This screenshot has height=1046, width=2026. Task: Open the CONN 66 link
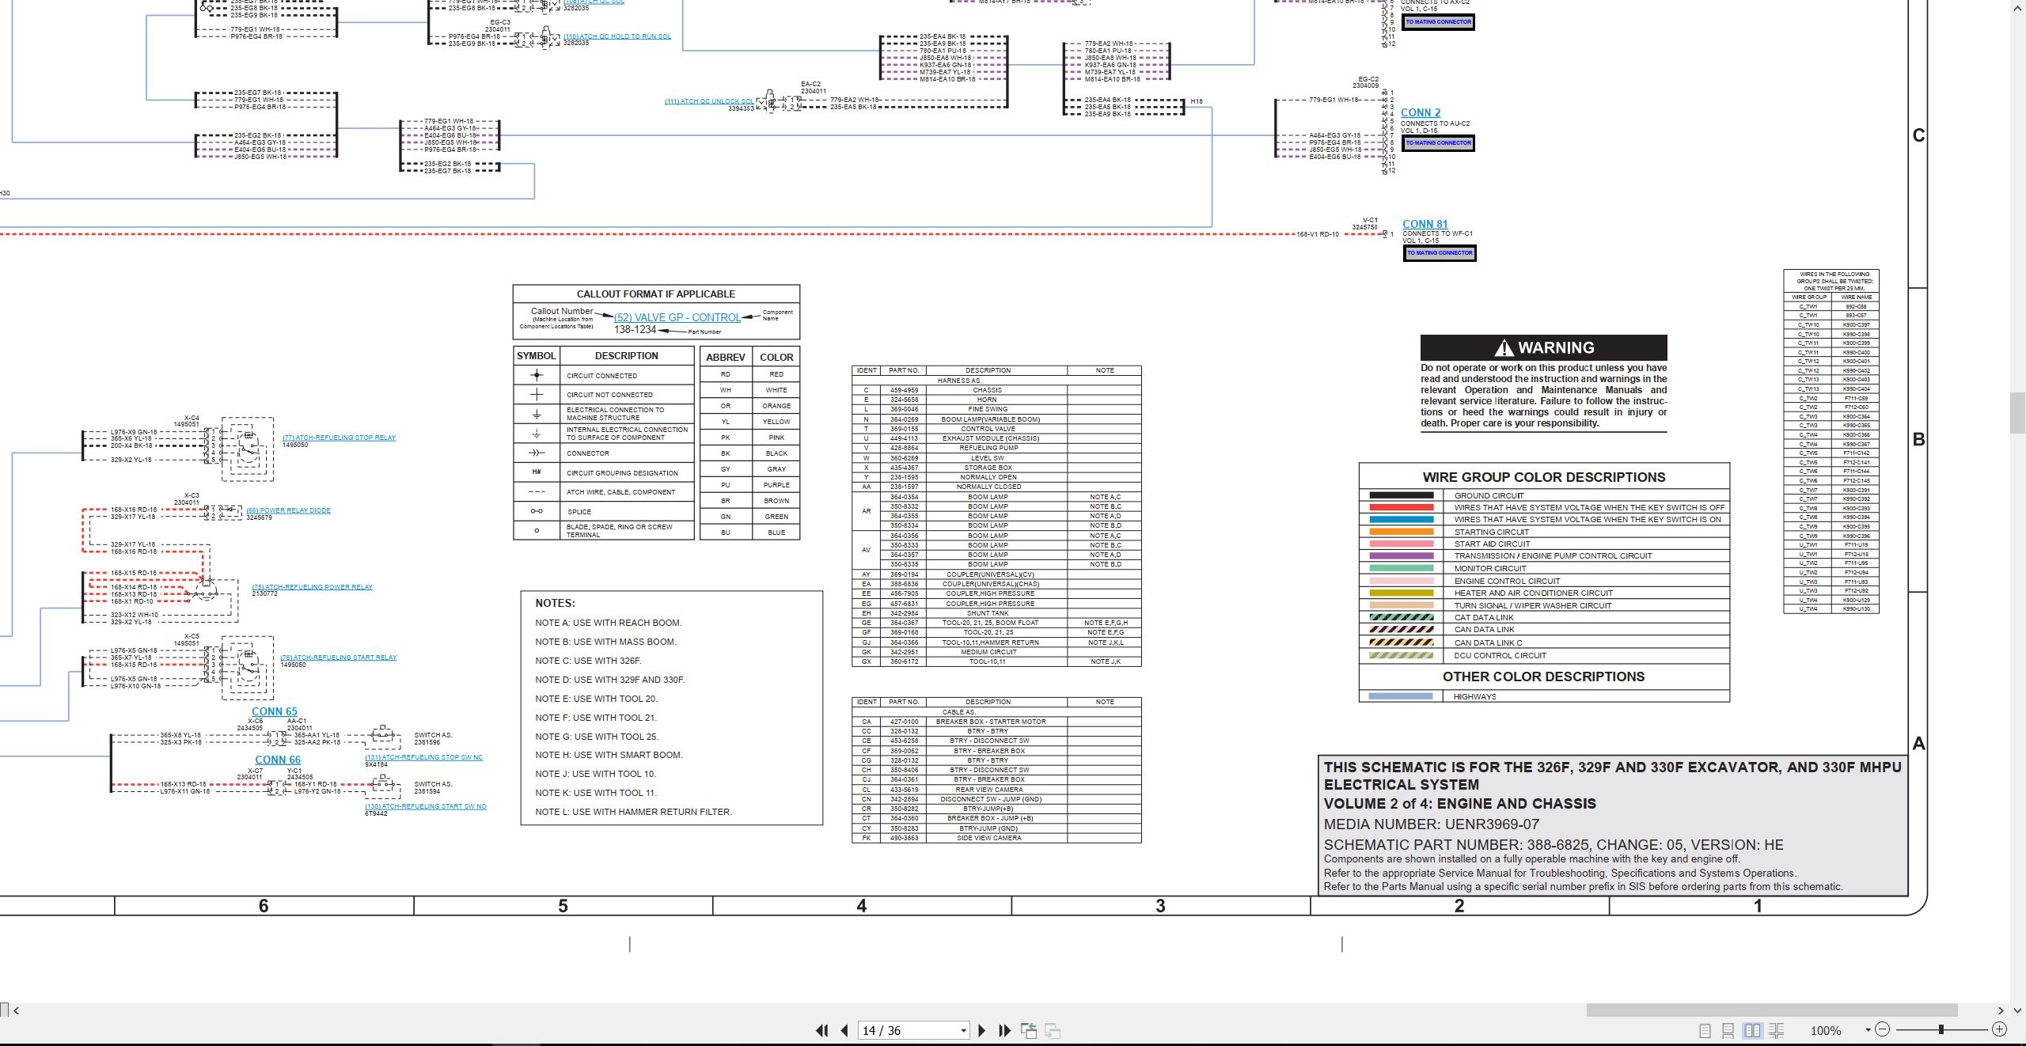pos(278,760)
